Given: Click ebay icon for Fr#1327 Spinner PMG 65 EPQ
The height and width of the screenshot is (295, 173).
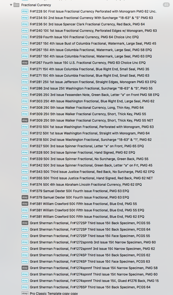Looking at the screenshot, I should point(25,146).
